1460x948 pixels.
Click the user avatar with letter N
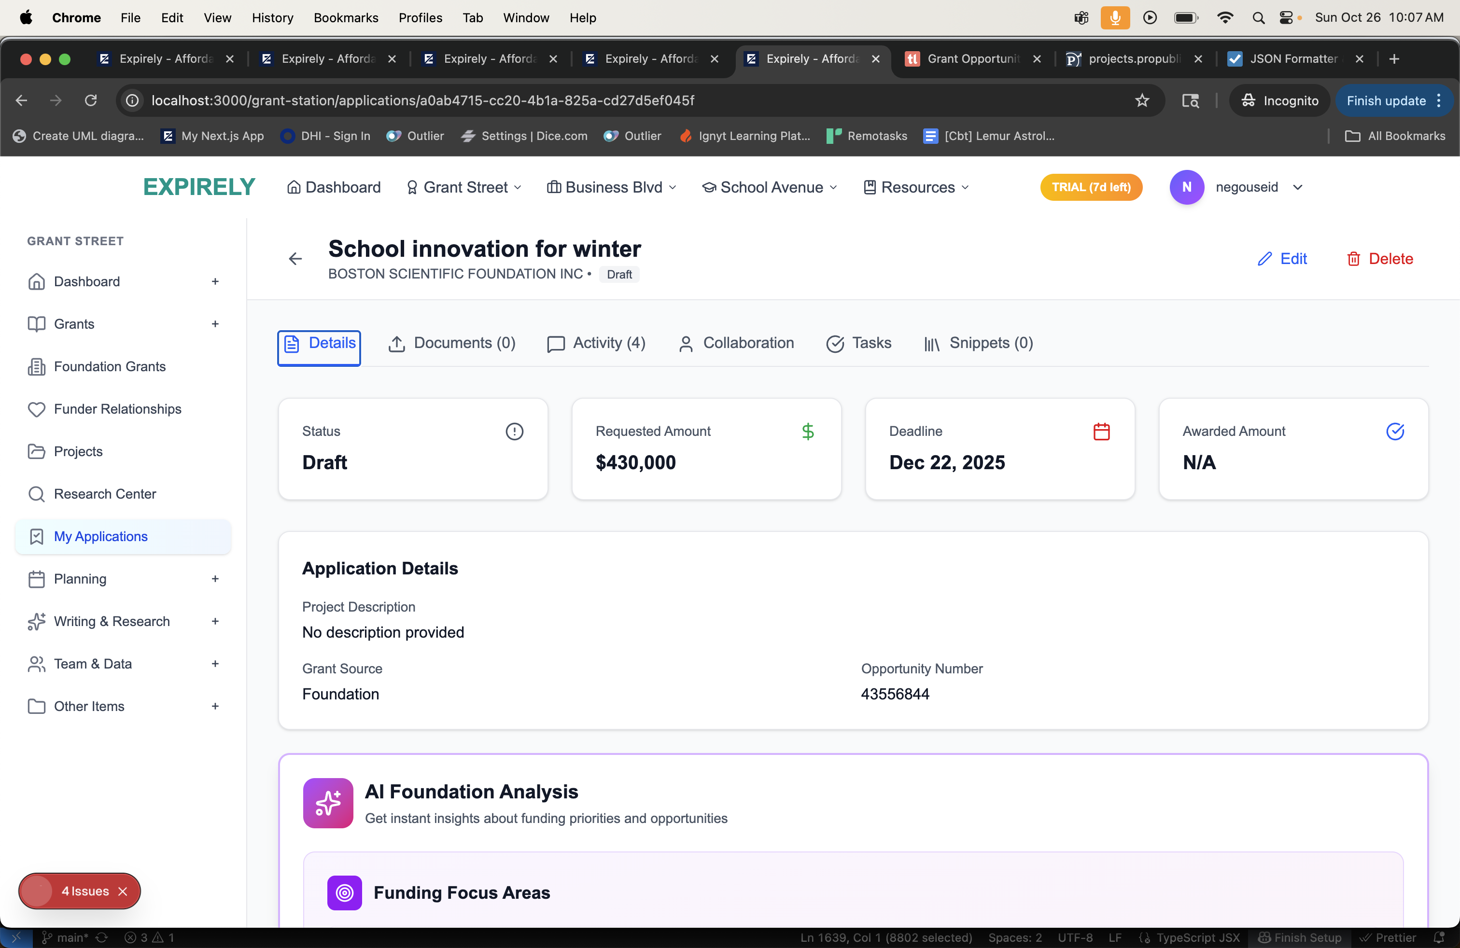coord(1186,187)
